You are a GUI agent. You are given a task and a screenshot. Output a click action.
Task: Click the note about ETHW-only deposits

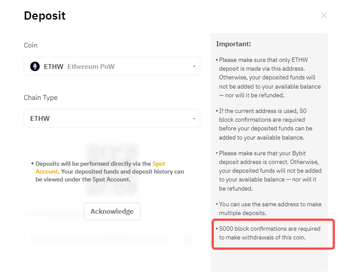pyautogui.click(x=270, y=77)
